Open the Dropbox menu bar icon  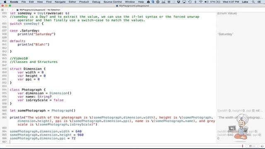coord(178,2)
